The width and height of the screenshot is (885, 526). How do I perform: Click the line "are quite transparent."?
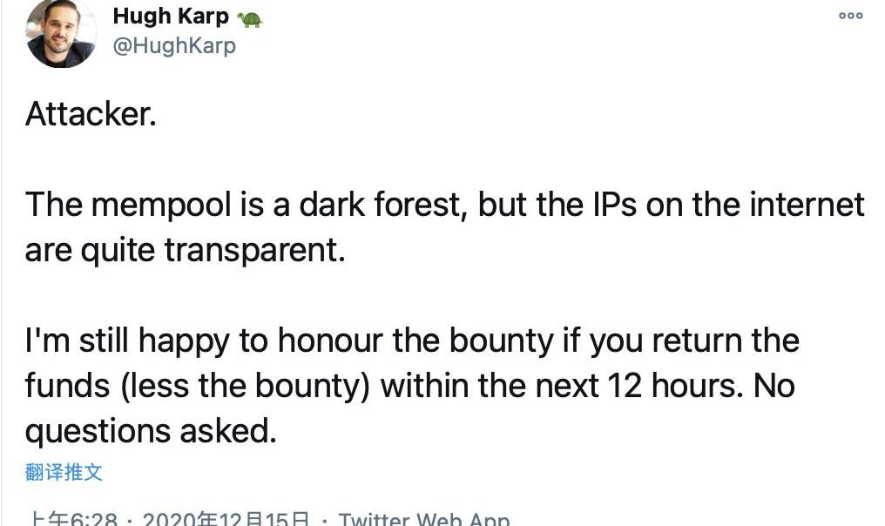pos(185,250)
